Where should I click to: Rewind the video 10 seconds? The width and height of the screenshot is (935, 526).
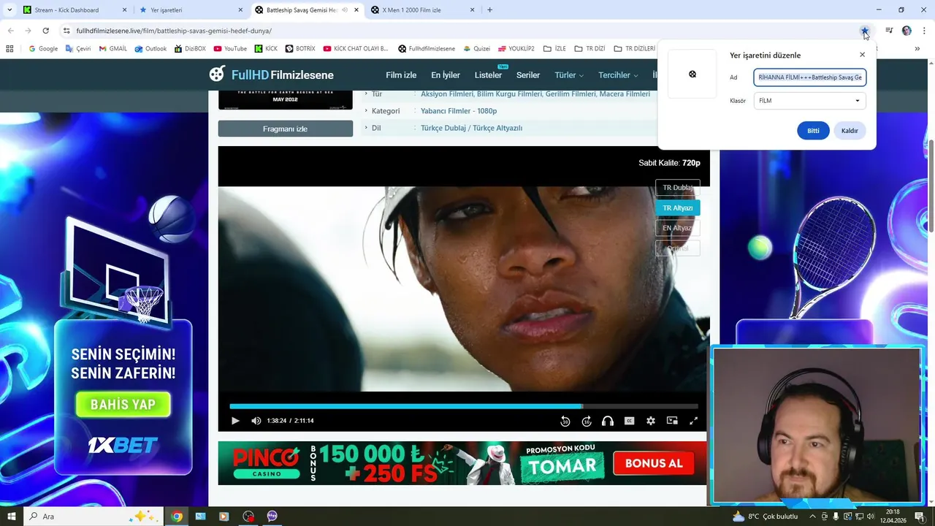point(565,421)
